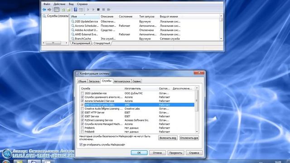The image size is (290, 163).
Task: Click the vertical scrollbar thumb in config services list
Action: [197, 101]
